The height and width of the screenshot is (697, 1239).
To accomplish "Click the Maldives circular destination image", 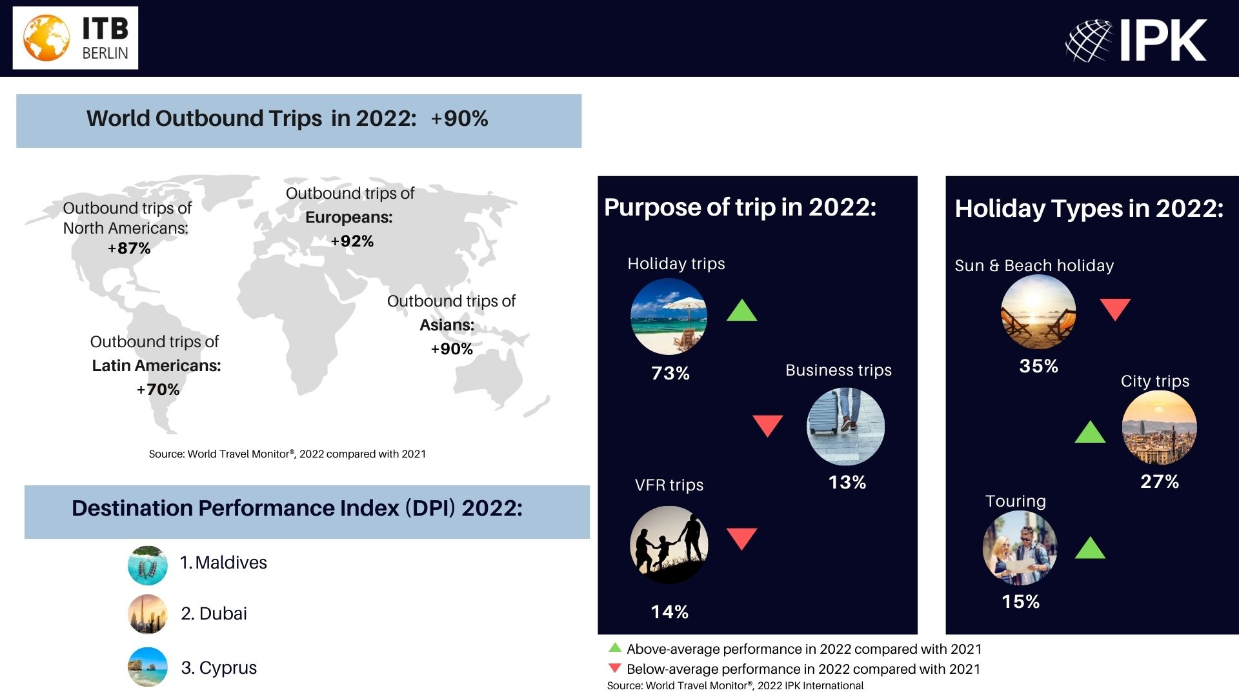I will 148,565.
